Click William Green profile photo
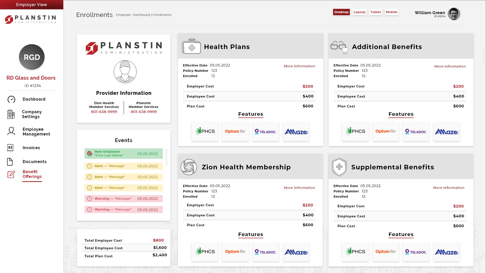 tap(454, 14)
